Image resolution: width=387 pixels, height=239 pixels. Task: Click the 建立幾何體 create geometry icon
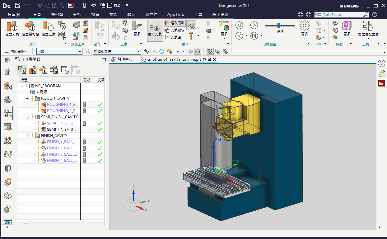[x=30, y=29]
